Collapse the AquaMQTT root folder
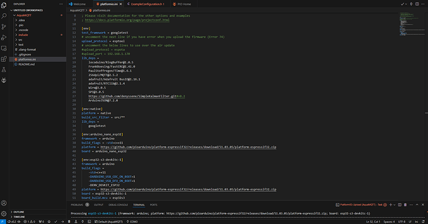 (x=24, y=15)
